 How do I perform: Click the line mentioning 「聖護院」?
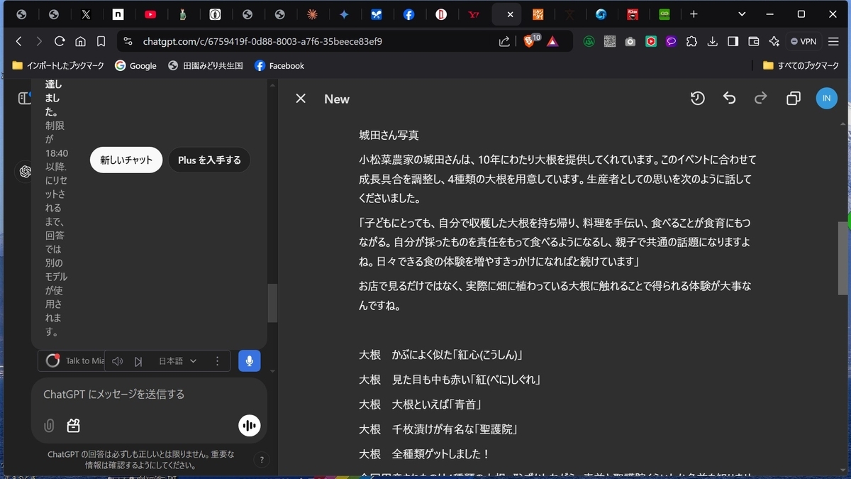click(x=440, y=429)
